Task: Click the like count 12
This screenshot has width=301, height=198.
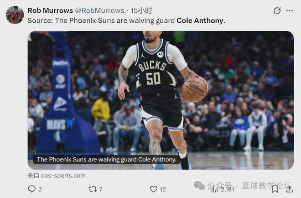Action: pos(163,189)
